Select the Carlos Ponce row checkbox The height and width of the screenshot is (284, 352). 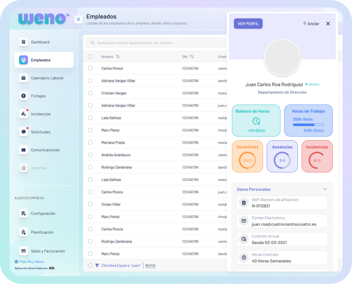coord(90,68)
